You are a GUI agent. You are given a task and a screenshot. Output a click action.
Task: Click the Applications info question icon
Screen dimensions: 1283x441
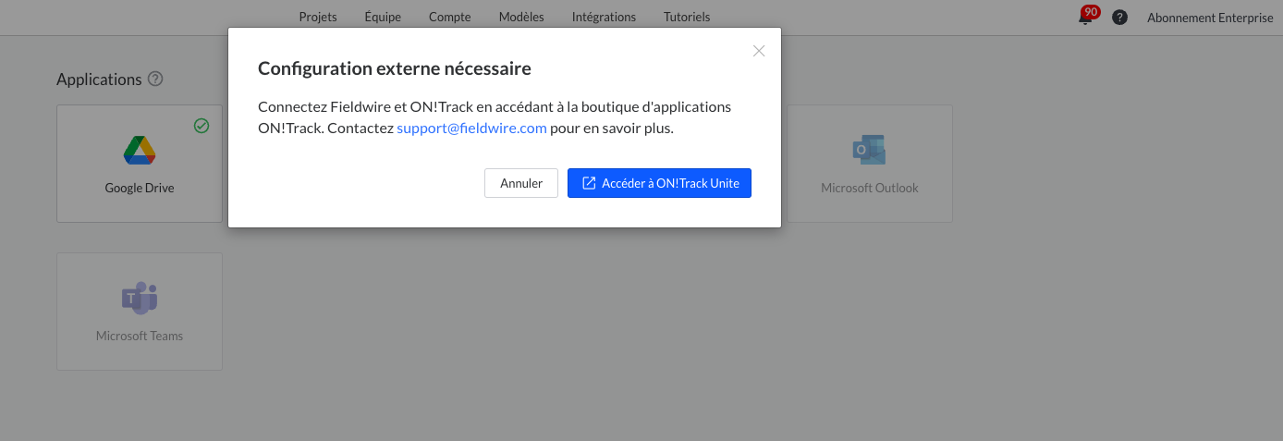155,79
